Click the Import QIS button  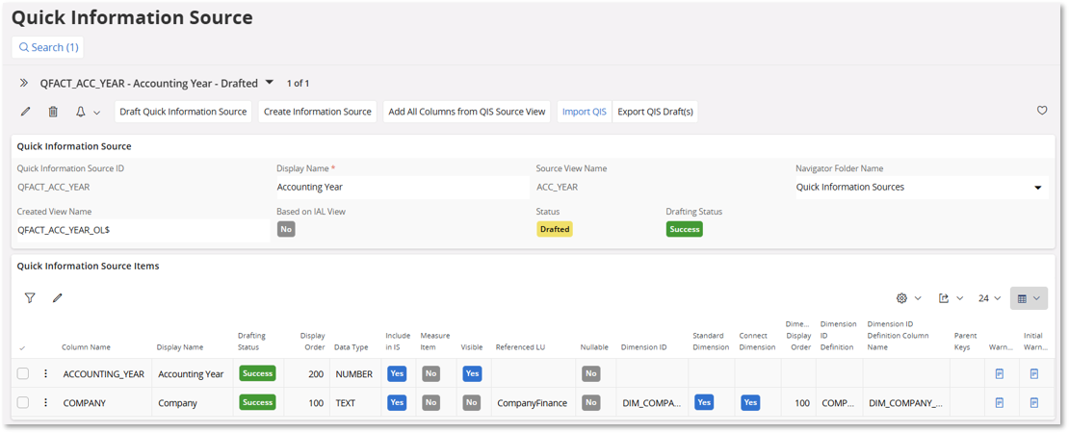click(585, 112)
